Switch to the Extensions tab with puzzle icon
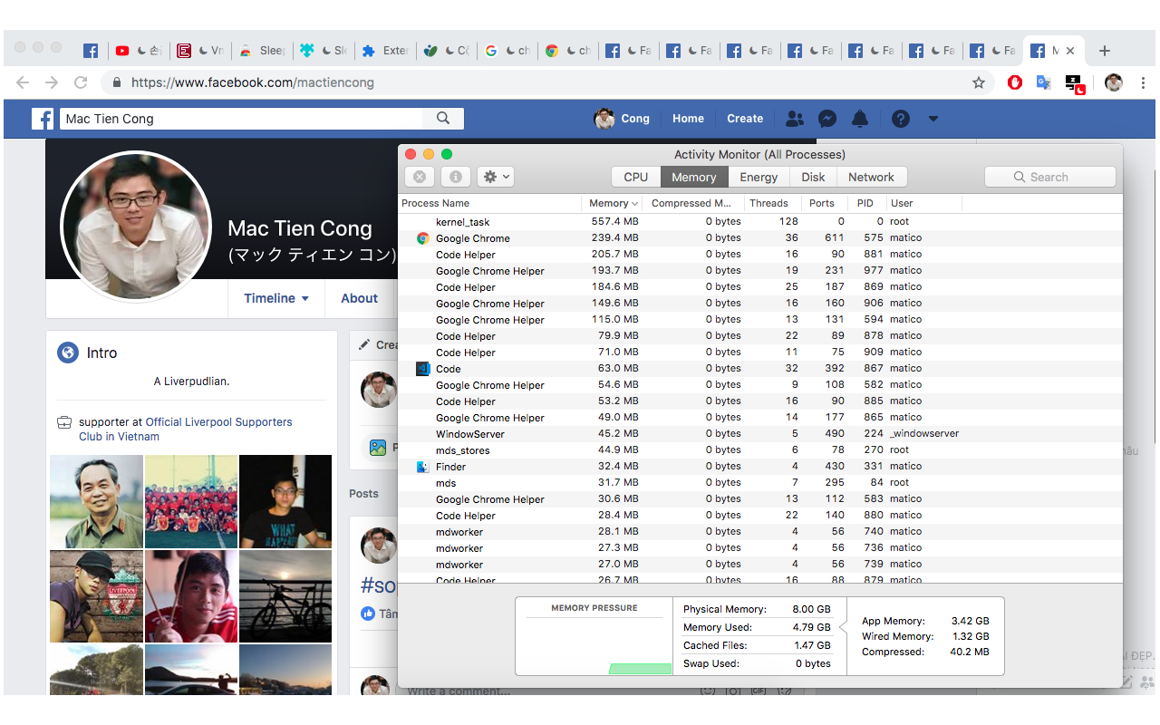Viewport: 1160px width, 725px height. [386, 51]
